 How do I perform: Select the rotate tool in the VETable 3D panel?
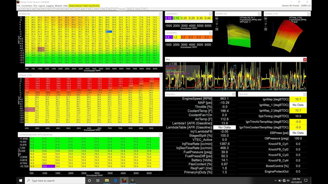pos(217,18)
